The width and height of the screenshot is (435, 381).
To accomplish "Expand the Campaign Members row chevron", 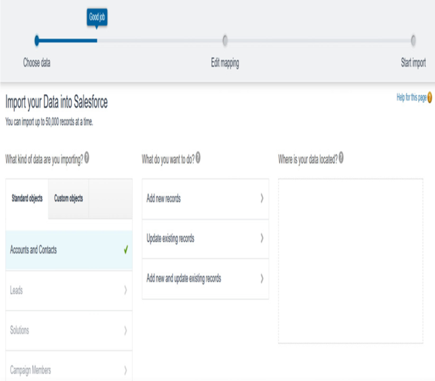I will pyautogui.click(x=125, y=370).
